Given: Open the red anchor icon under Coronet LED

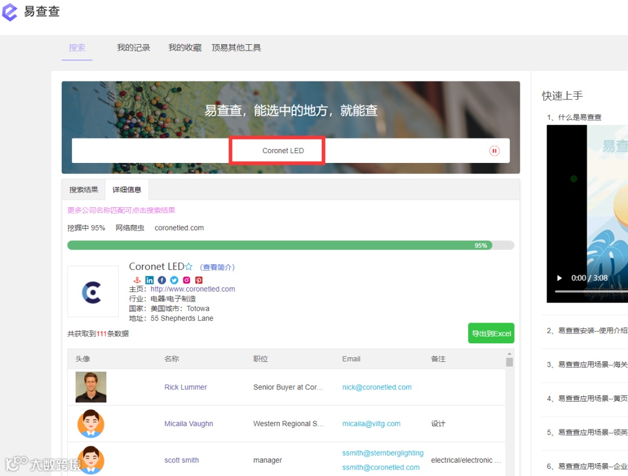Looking at the screenshot, I should pos(137,280).
